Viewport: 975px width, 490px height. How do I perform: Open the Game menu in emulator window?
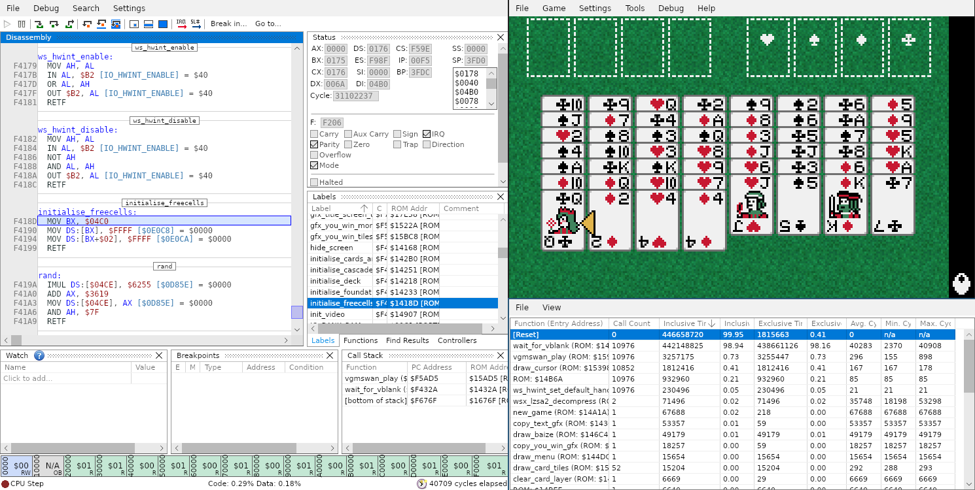coord(554,8)
